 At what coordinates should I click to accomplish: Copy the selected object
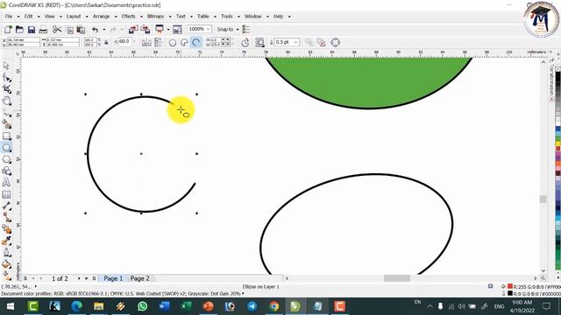point(70,30)
